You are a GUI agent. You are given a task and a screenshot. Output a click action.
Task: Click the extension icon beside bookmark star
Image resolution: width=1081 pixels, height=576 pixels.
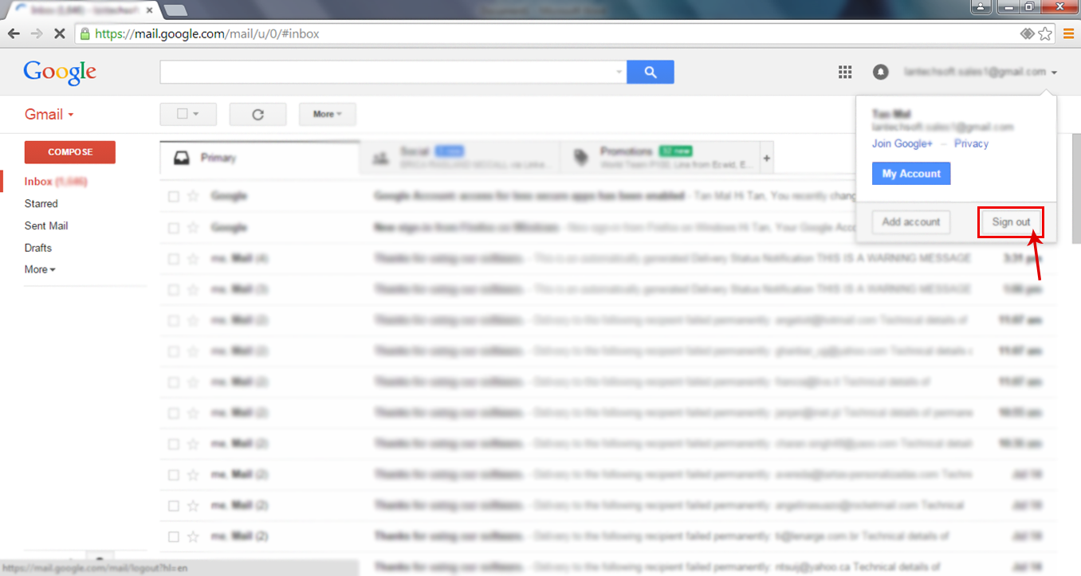(x=1027, y=34)
